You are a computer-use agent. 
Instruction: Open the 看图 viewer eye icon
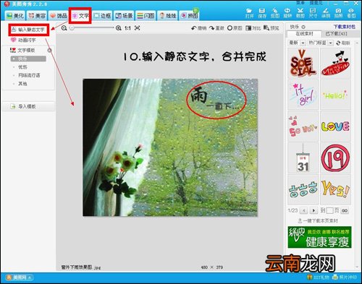coord(351,13)
